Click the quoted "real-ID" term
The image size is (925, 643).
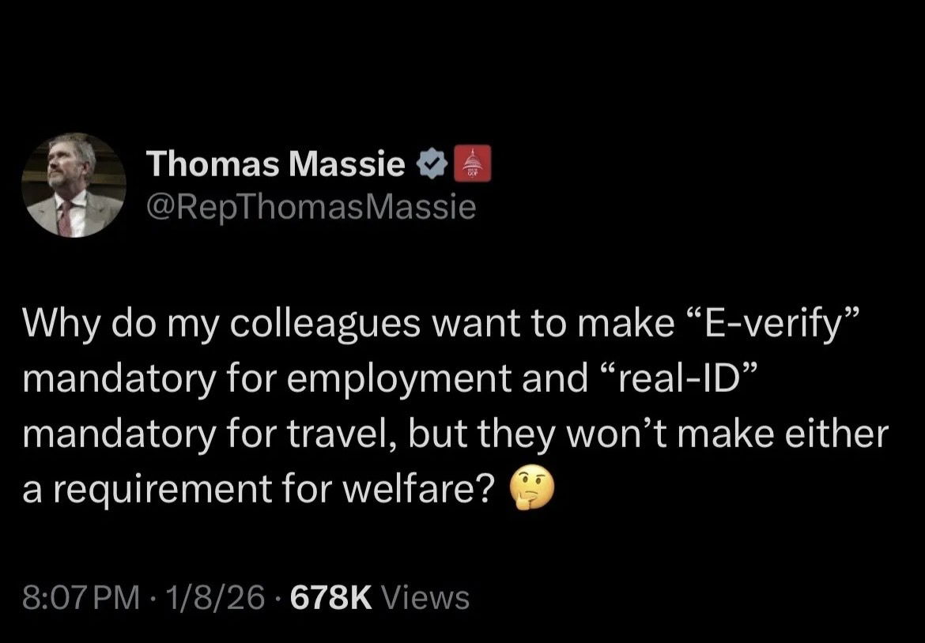tap(678, 382)
